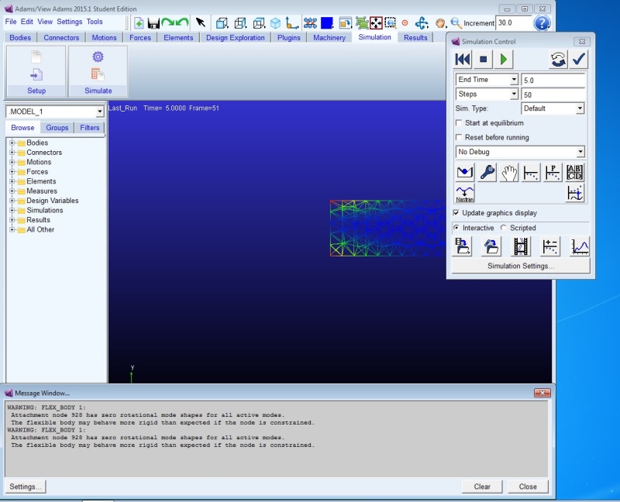Open the Tools menu
The width and height of the screenshot is (620, 502).
tap(95, 22)
